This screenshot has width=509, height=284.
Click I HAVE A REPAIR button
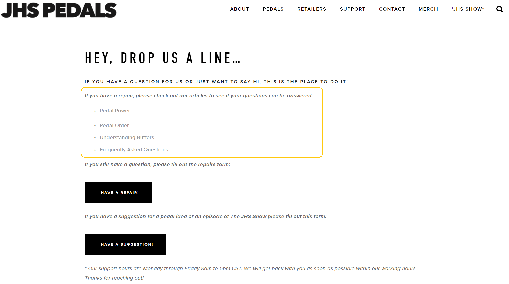(118, 192)
